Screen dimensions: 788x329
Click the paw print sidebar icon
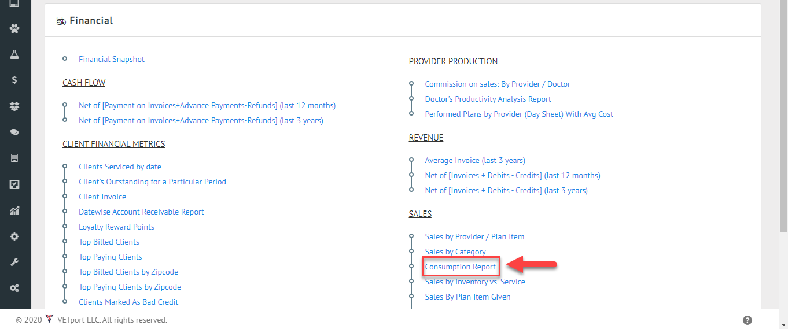pyautogui.click(x=14, y=28)
